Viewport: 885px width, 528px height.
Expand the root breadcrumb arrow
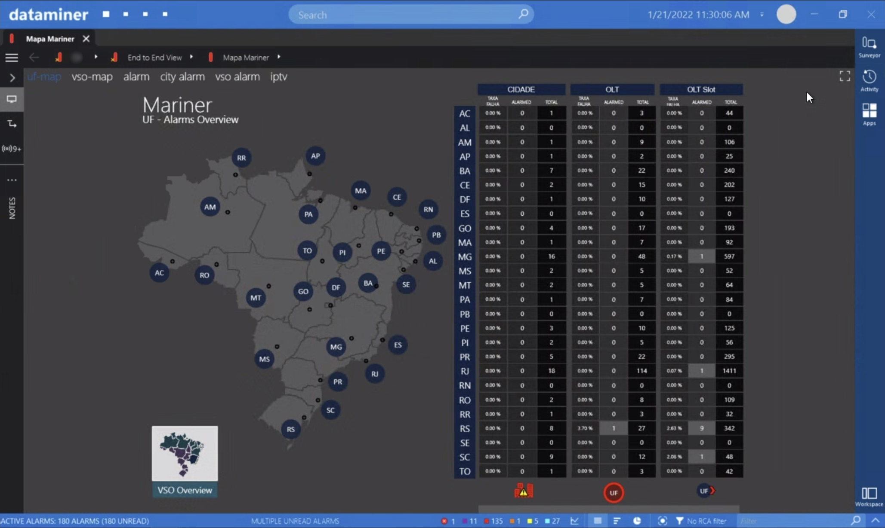pyautogui.click(x=96, y=57)
